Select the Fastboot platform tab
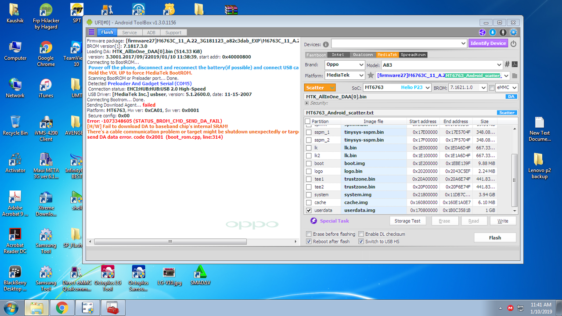 click(x=316, y=55)
